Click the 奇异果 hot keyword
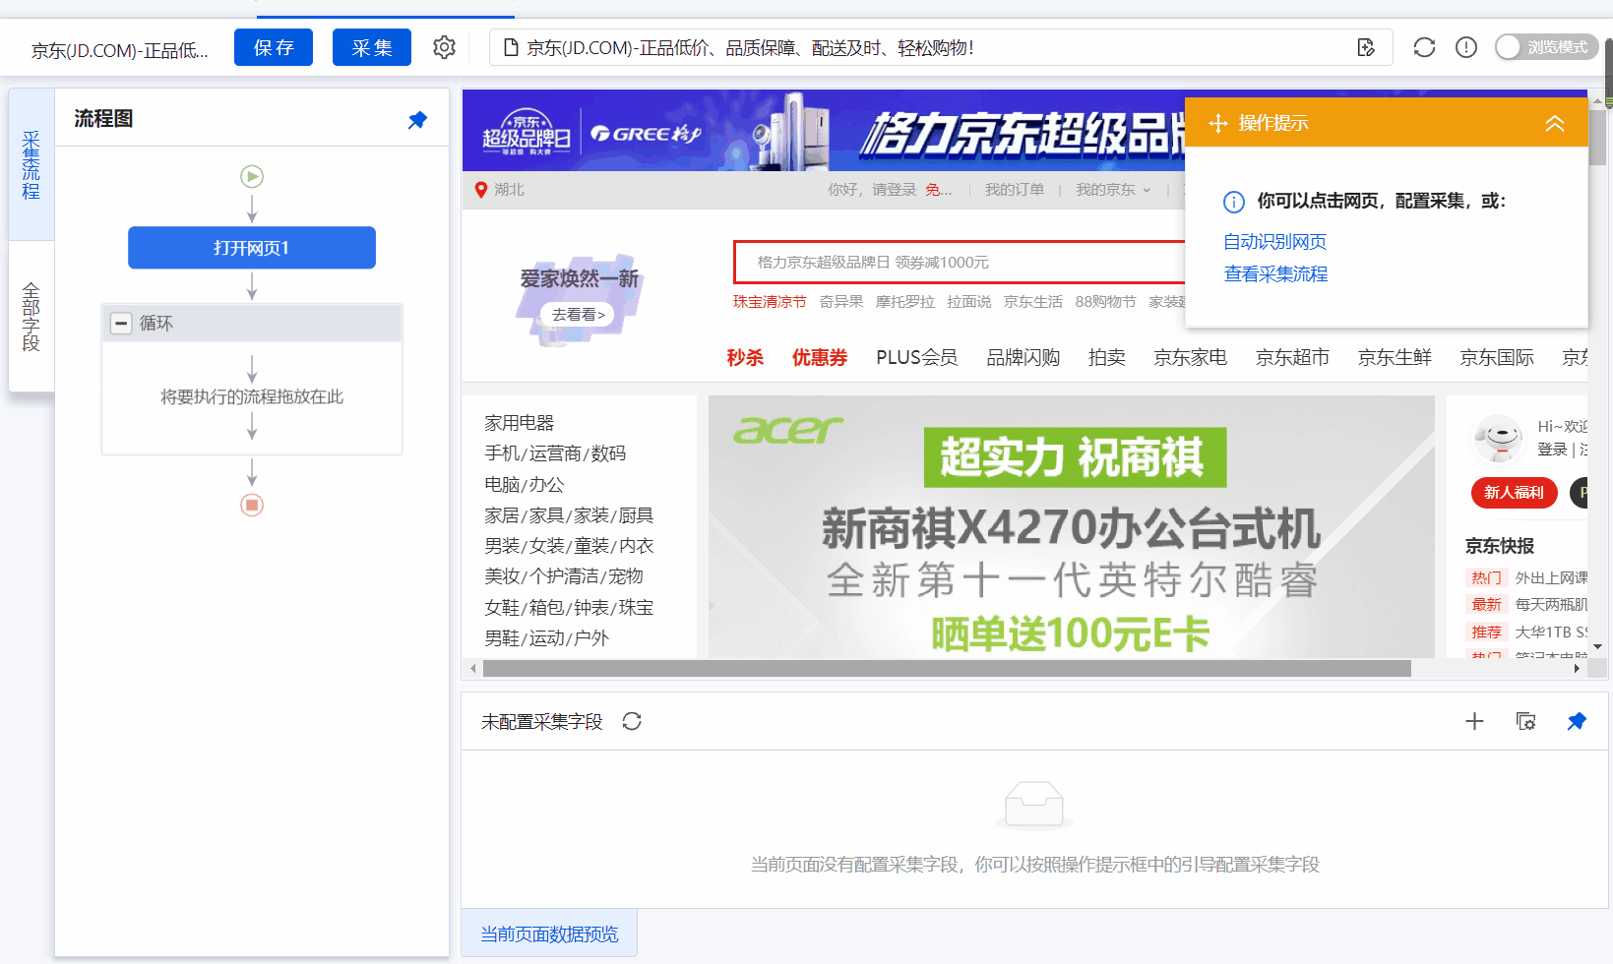The width and height of the screenshot is (1613, 964). click(841, 302)
